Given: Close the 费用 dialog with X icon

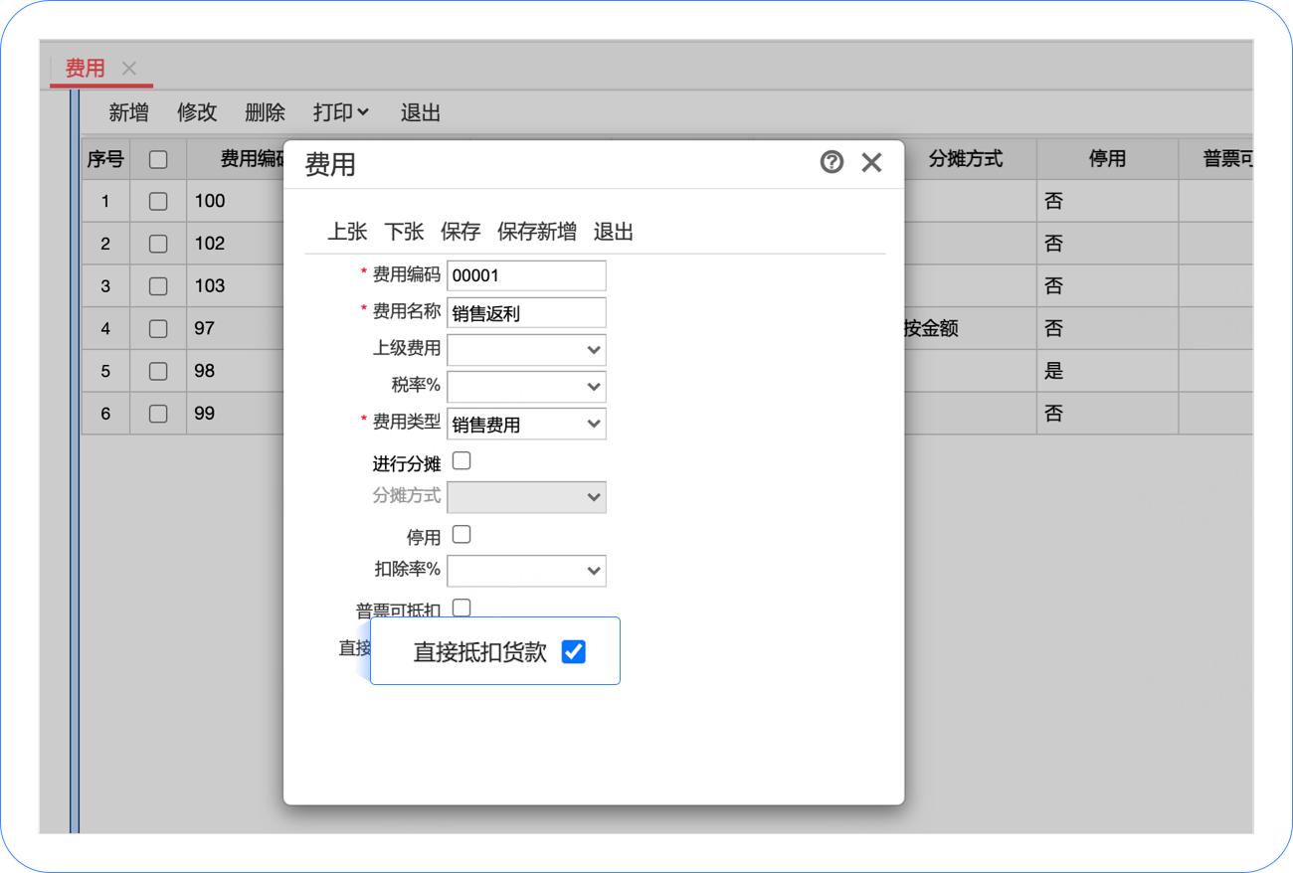Looking at the screenshot, I should (x=871, y=163).
